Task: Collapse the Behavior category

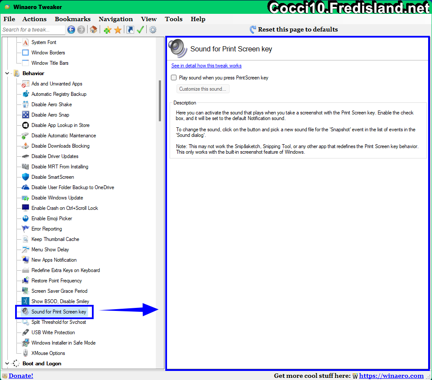Action: point(7,73)
